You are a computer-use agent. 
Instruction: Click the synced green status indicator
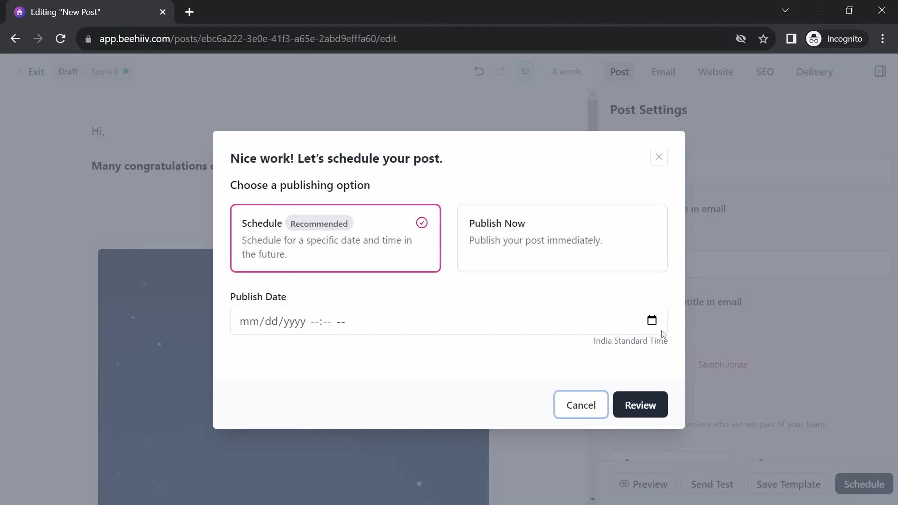point(126,72)
